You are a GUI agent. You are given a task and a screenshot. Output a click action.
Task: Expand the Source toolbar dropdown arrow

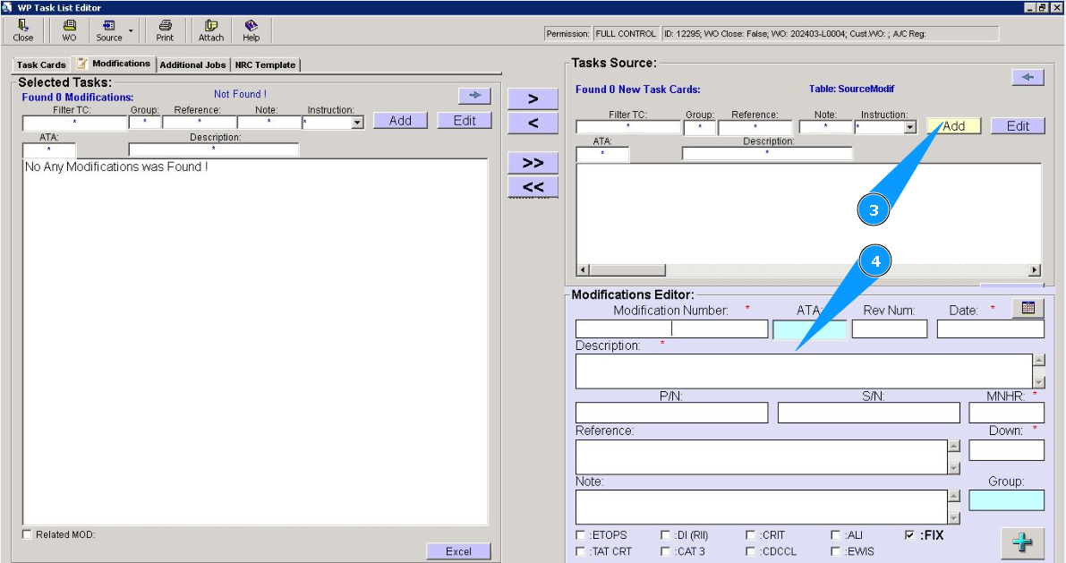(131, 30)
